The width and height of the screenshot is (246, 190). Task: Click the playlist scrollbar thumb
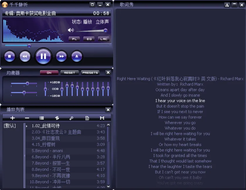(x=108, y=134)
